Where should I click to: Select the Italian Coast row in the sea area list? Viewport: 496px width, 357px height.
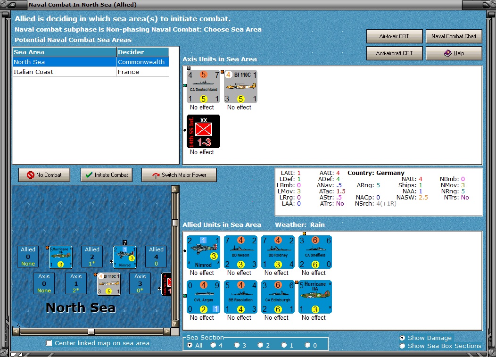coord(91,72)
